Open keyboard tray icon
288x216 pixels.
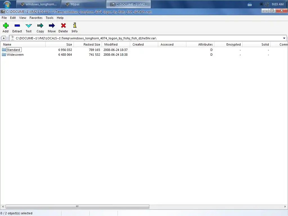point(250,4)
